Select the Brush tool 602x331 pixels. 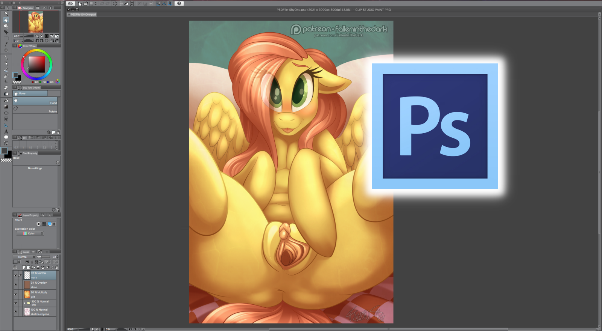tap(6, 69)
